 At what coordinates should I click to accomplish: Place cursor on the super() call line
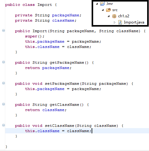point(35,36)
